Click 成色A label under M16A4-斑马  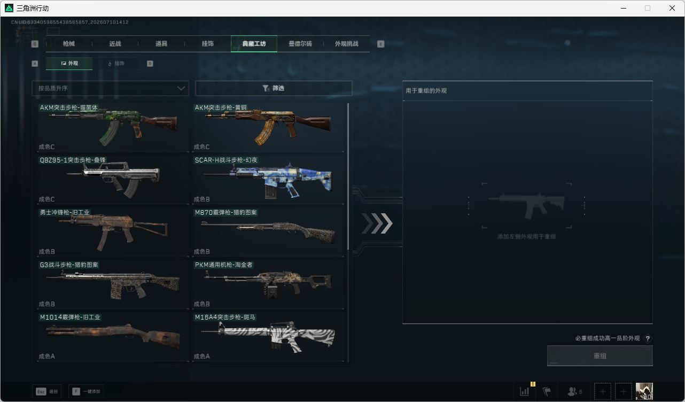(x=201, y=357)
